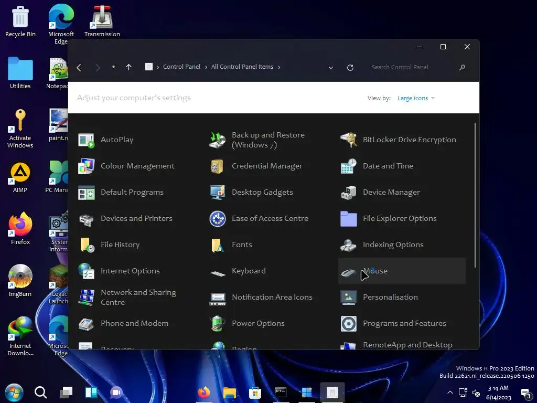Open Desktop Gadgets icon
This screenshot has width=537, height=403.
tap(218, 193)
